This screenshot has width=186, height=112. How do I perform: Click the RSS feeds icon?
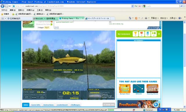pos(136,18)
